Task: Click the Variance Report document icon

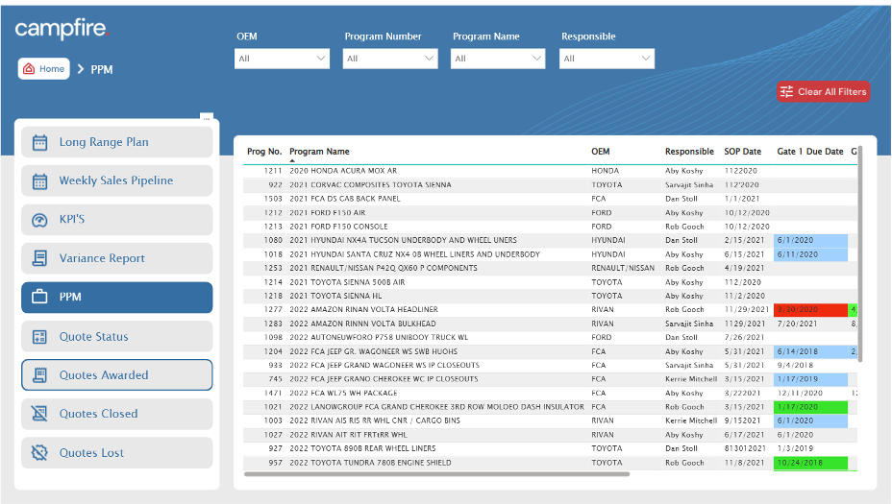Action: (39, 258)
